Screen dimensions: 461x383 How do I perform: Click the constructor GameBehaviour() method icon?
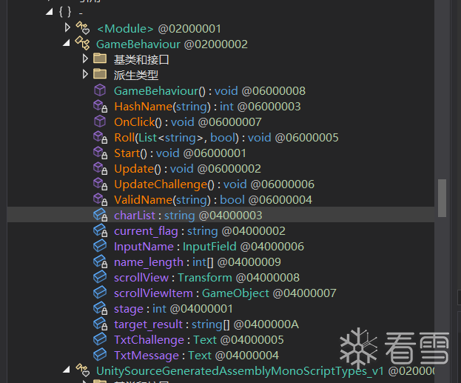coord(100,90)
